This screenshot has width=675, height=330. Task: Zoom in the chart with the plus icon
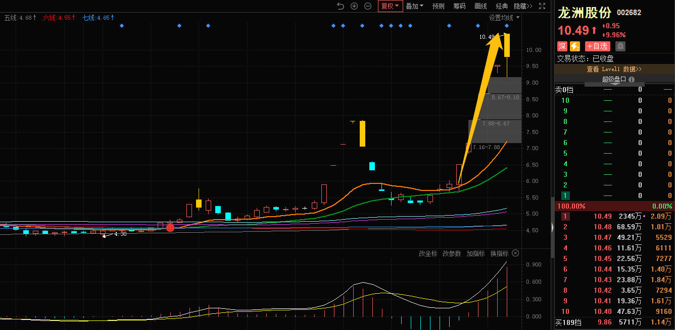[354, 6]
